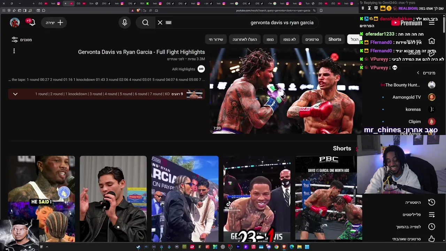Viewport: 446px width, 251px height.
Task: Click the browser address bar URL
Action: (273, 10)
